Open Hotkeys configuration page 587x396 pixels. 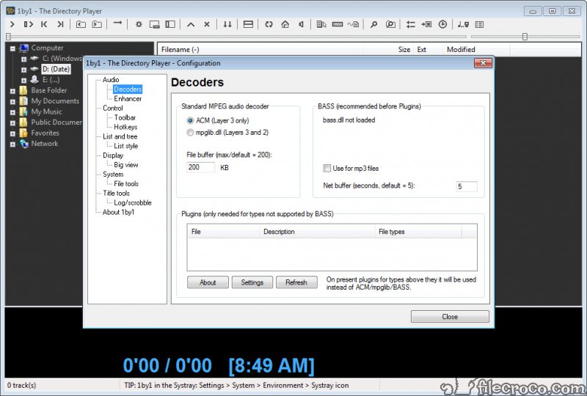pyautogui.click(x=125, y=128)
